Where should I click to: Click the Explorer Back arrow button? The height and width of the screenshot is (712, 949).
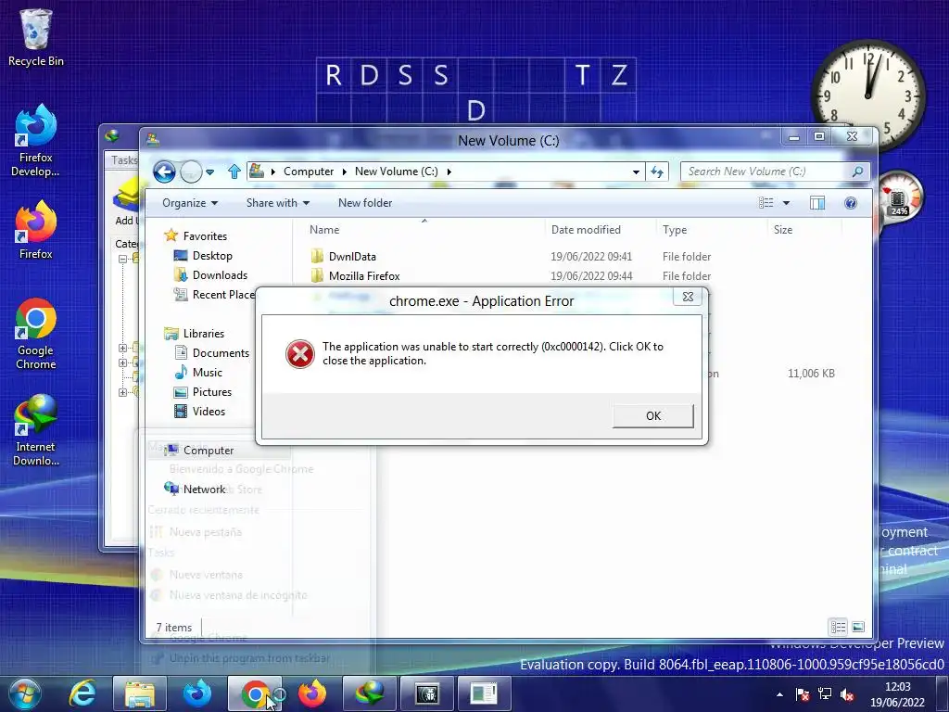164,172
